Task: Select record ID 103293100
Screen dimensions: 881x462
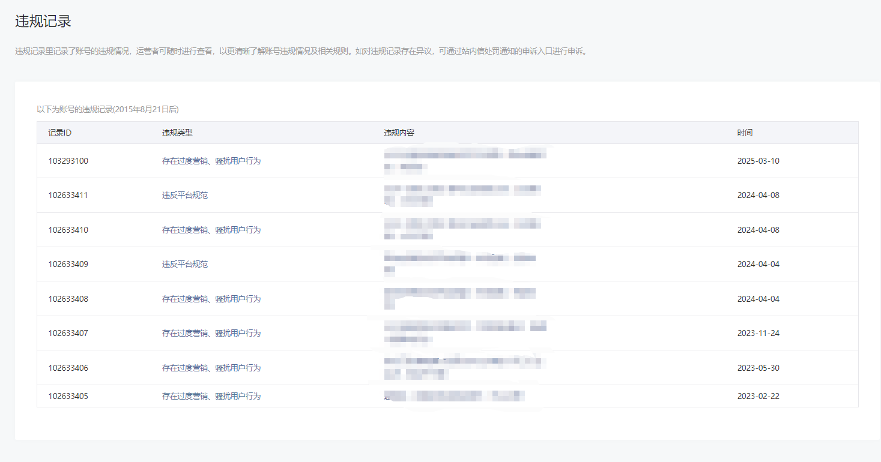Action: 68,161
